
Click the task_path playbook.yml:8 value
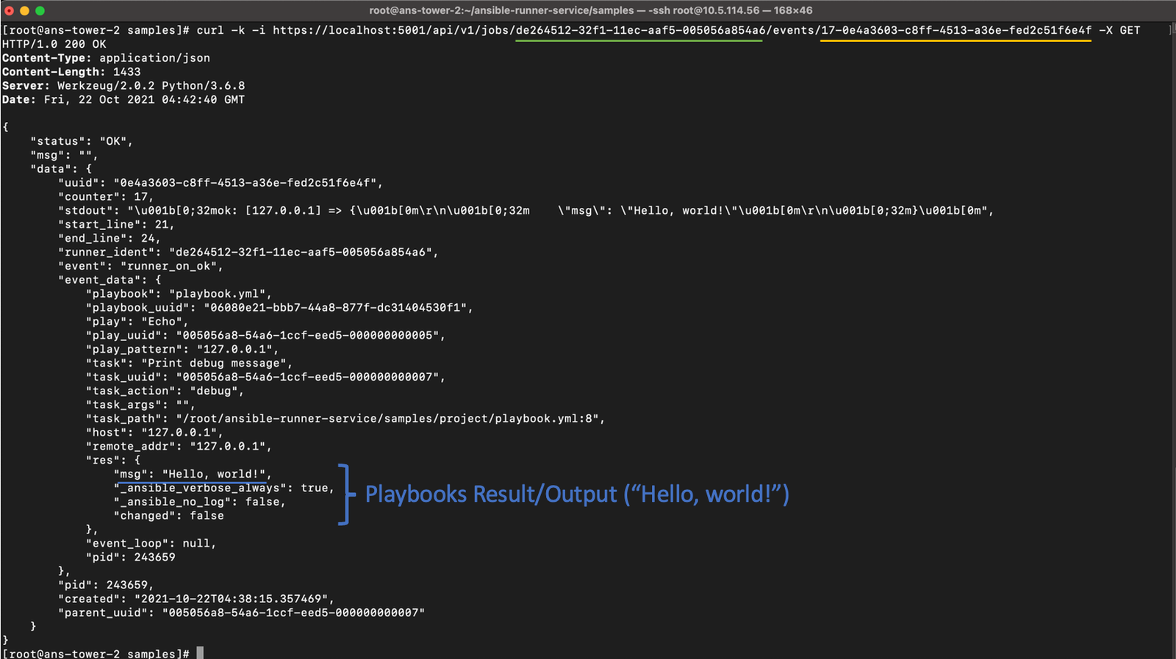pos(390,419)
